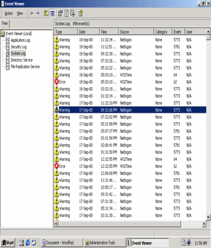Viewport: 211px width, 248px height.
Task: Click the Event Viewer taskbar button
Action: pos(147,243)
